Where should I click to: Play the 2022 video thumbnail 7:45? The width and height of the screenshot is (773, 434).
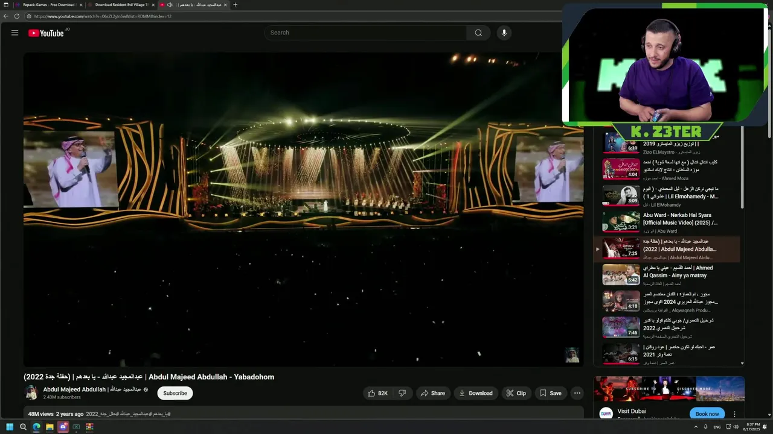click(x=621, y=327)
